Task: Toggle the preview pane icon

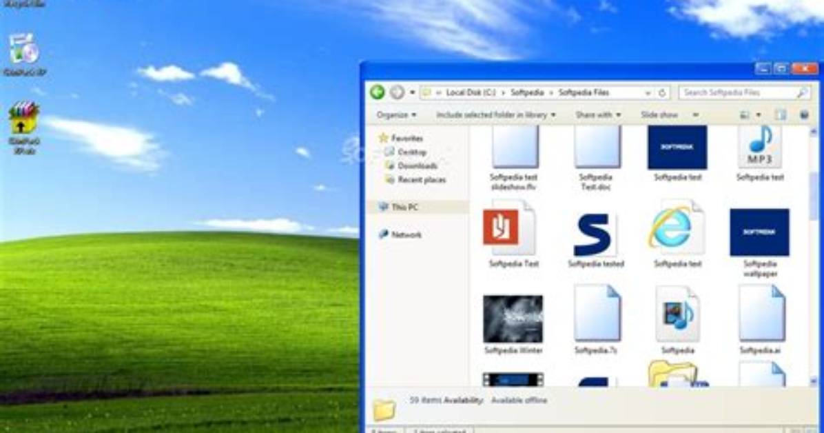Action: coord(781,114)
